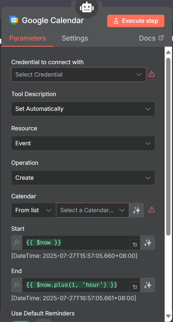Viewport: 173px width, 322px height.
Task: Click the fx icon beside Start expression
Action: 17,243
